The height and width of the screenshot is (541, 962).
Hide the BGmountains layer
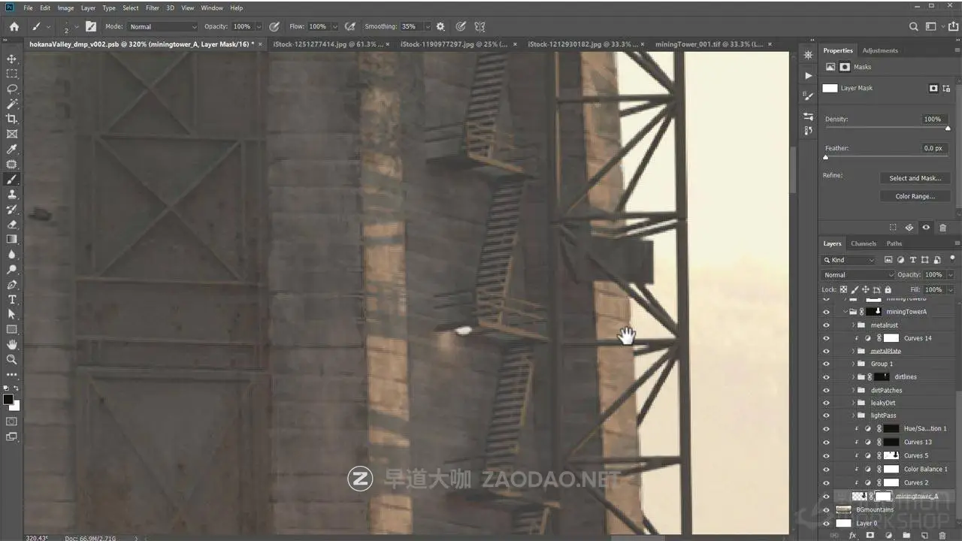(826, 509)
